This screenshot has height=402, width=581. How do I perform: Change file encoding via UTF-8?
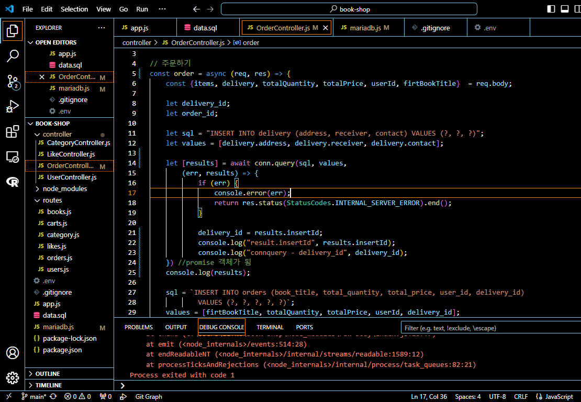point(497,396)
